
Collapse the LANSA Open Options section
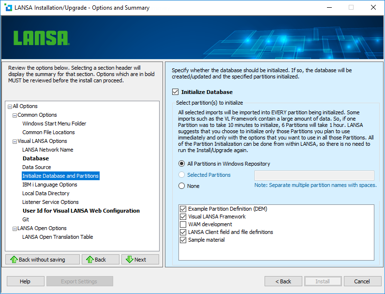pyautogui.click(x=15, y=229)
